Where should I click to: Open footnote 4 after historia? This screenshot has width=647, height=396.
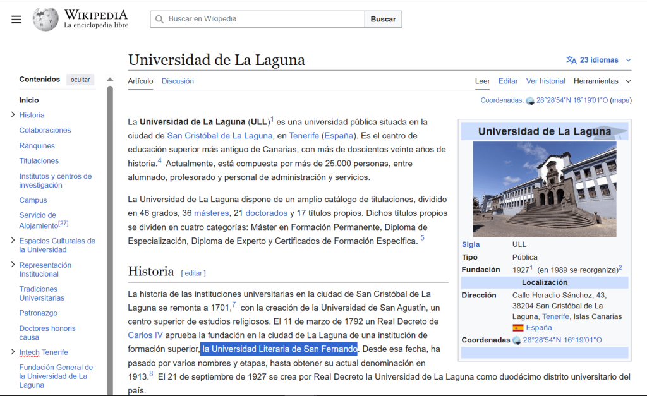point(160,160)
